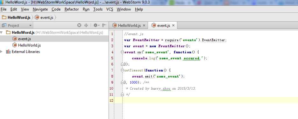Click event.js breadcrumb in navigation bar
The height and width of the screenshot is (119, 298).
click(44, 18)
